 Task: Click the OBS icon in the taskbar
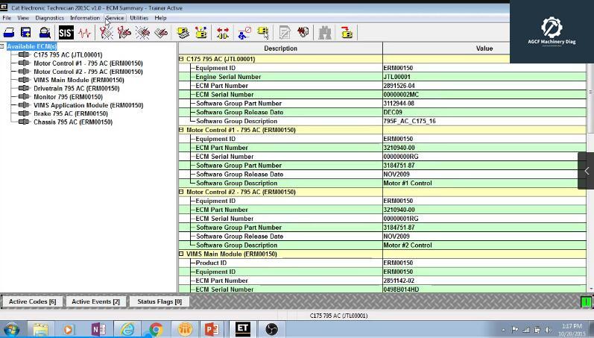click(271, 329)
